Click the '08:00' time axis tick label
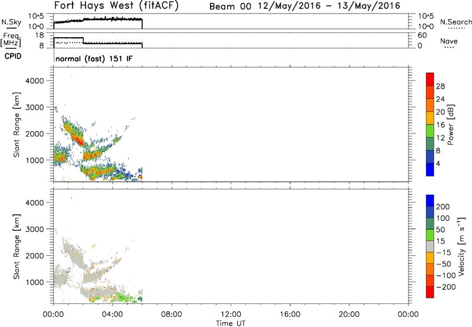Viewport: 472px width, 327px height. coord(172,315)
